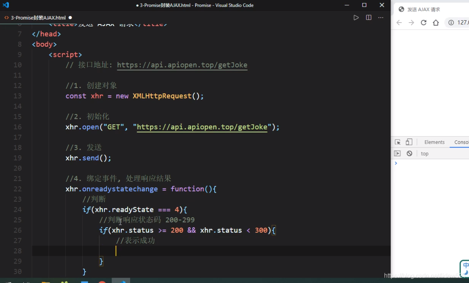Screen dimensions: 469x283
Task: Click line number 22 in the gutter
Action: [x=18, y=189]
